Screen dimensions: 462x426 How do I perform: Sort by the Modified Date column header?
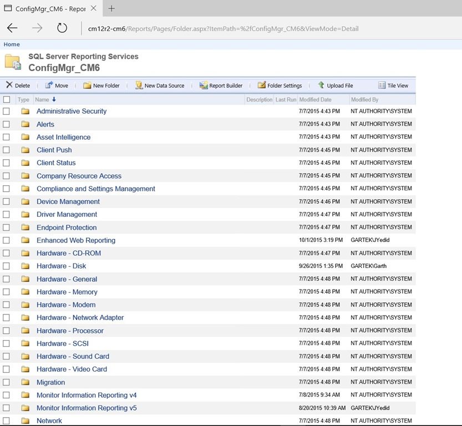(315, 100)
